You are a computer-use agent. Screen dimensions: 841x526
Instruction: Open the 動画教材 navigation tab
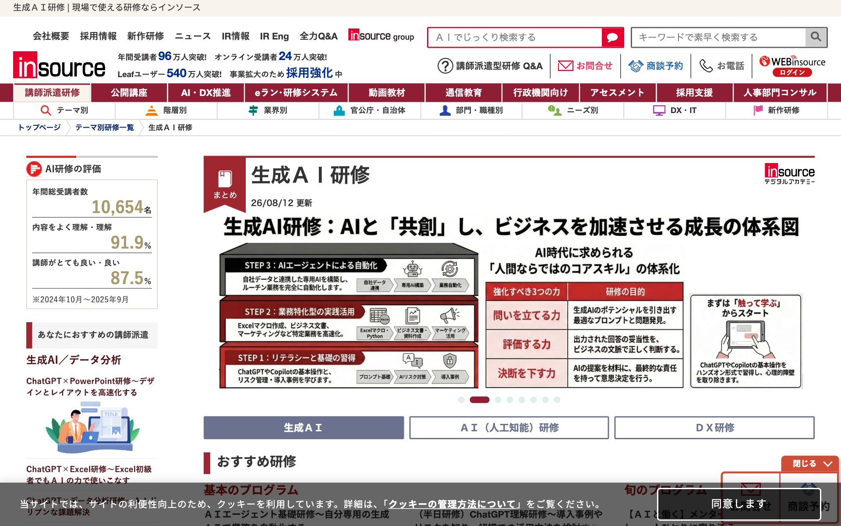pos(386,92)
